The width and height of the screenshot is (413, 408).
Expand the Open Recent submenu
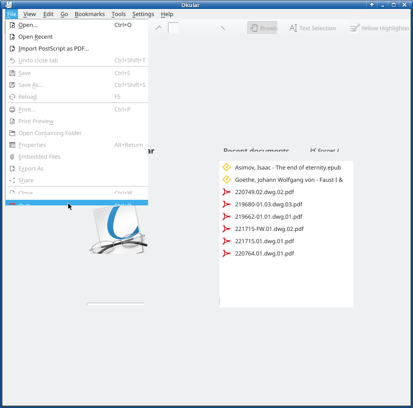(35, 37)
